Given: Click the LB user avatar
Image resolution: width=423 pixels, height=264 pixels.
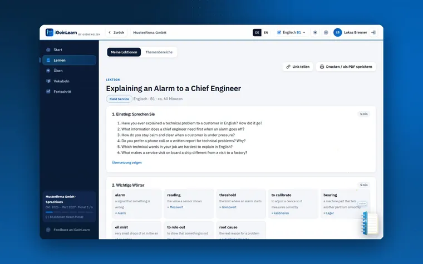Looking at the screenshot, I should (x=337, y=32).
